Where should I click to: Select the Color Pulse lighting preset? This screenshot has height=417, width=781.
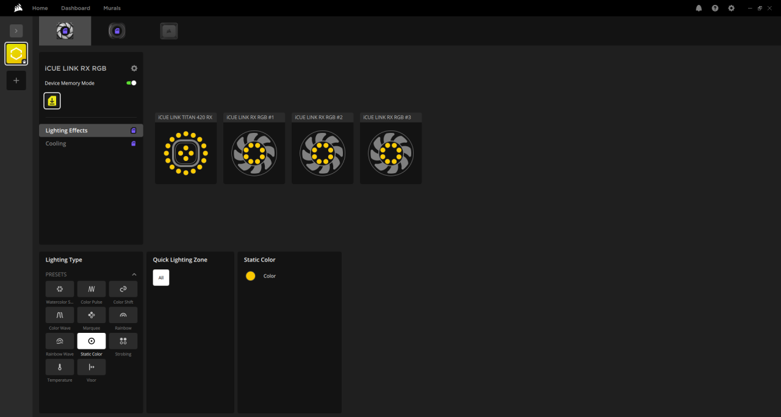tap(91, 288)
